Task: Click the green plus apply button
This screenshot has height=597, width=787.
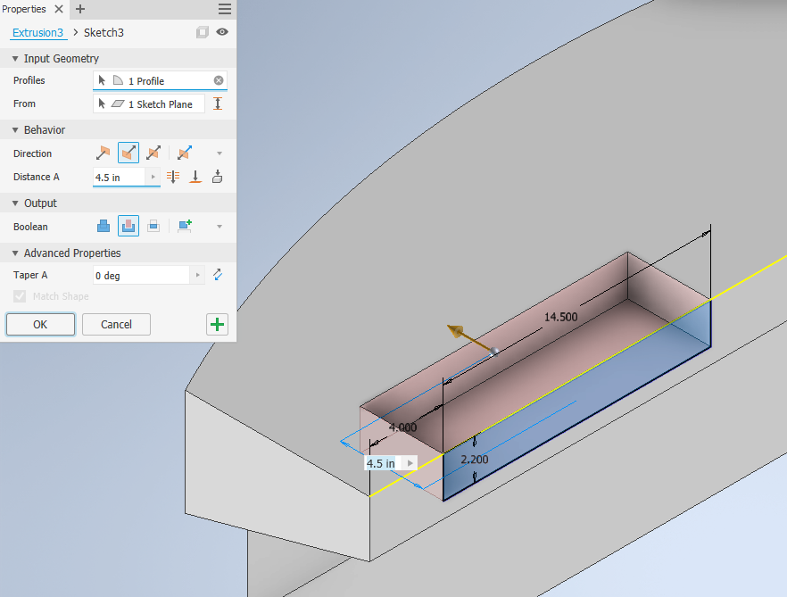Action: click(217, 324)
